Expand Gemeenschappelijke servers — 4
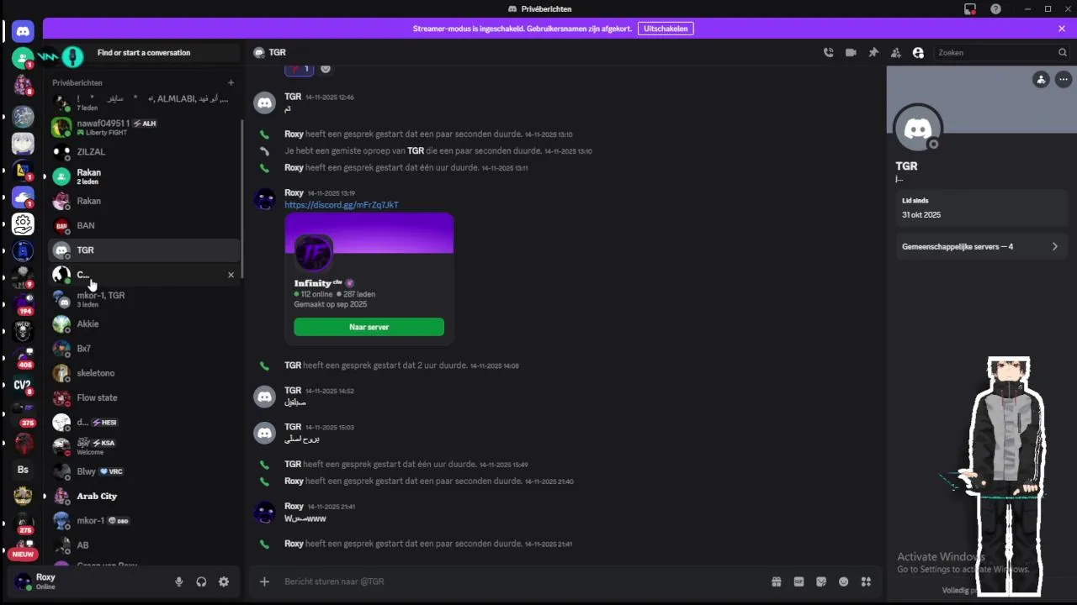 [981, 247]
